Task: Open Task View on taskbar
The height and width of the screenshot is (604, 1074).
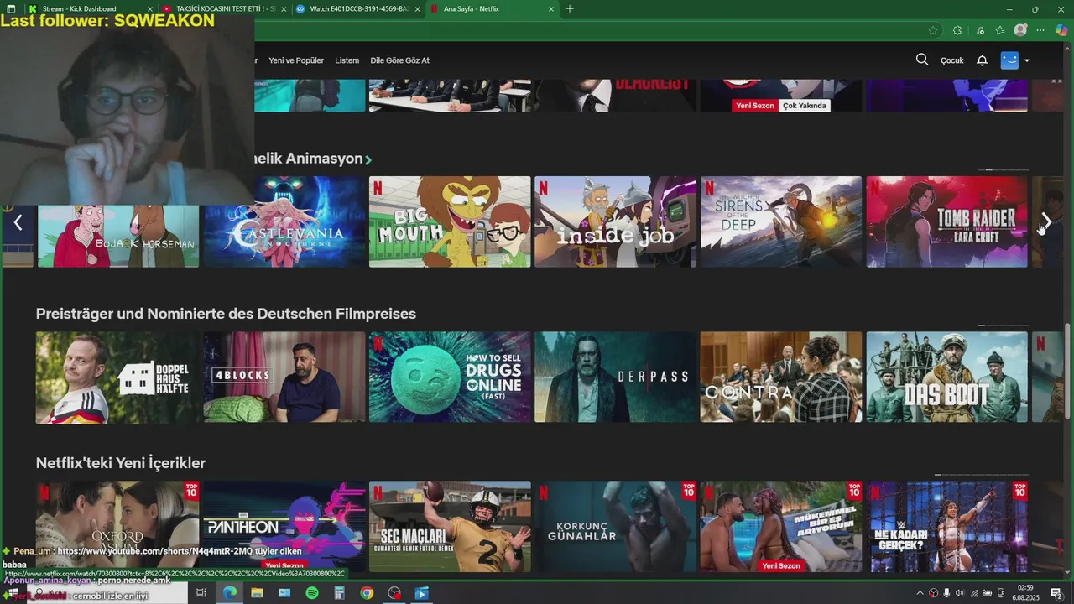Action: pyautogui.click(x=201, y=593)
